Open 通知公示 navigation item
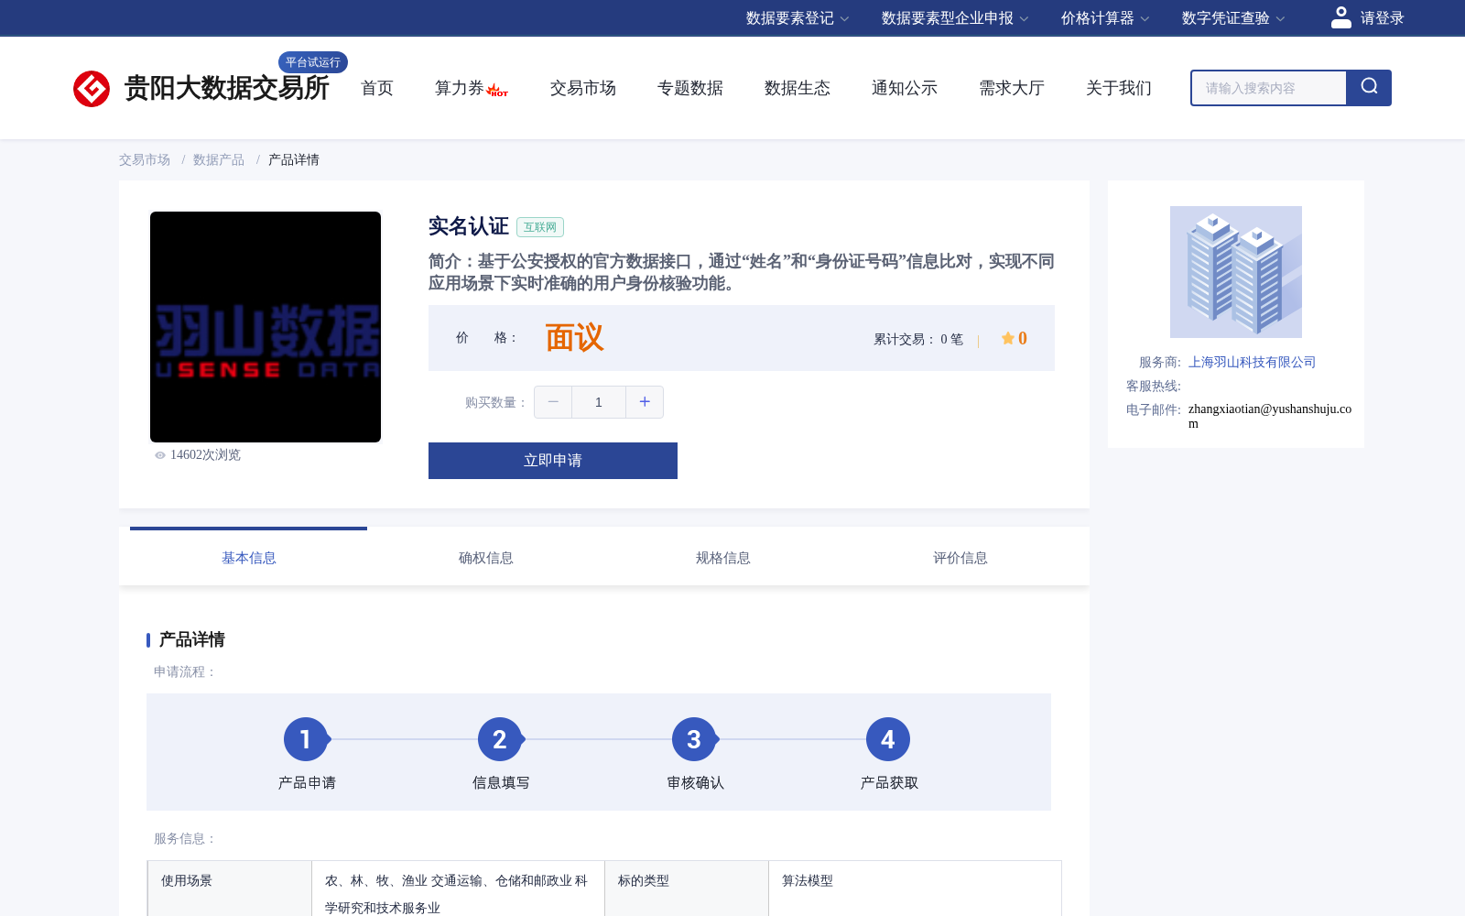This screenshot has height=916, width=1465. click(x=905, y=88)
